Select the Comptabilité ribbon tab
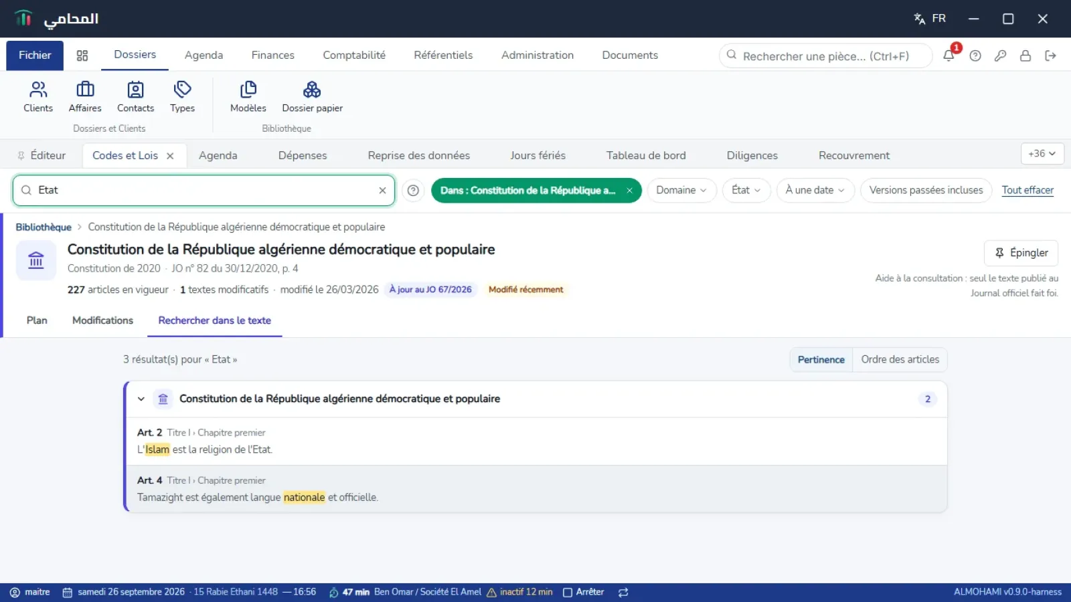1071x602 pixels. pos(354,56)
